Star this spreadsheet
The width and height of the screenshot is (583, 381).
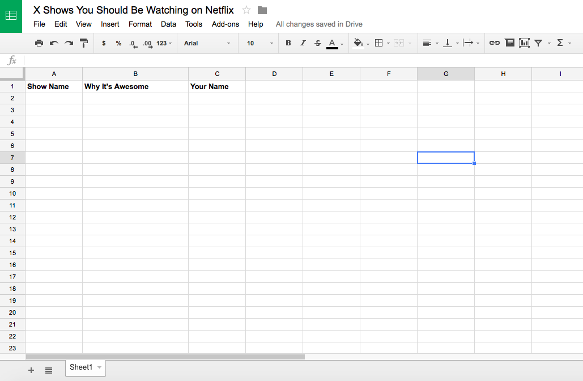pyautogui.click(x=246, y=10)
